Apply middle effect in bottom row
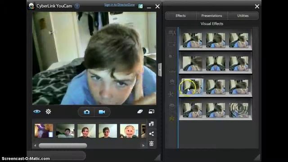The width and height of the screenshot is (288, 162). pos(216,110)
